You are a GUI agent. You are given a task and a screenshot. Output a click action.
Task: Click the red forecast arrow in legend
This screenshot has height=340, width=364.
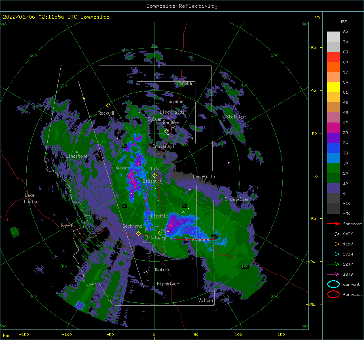click(x=333, y=224)
